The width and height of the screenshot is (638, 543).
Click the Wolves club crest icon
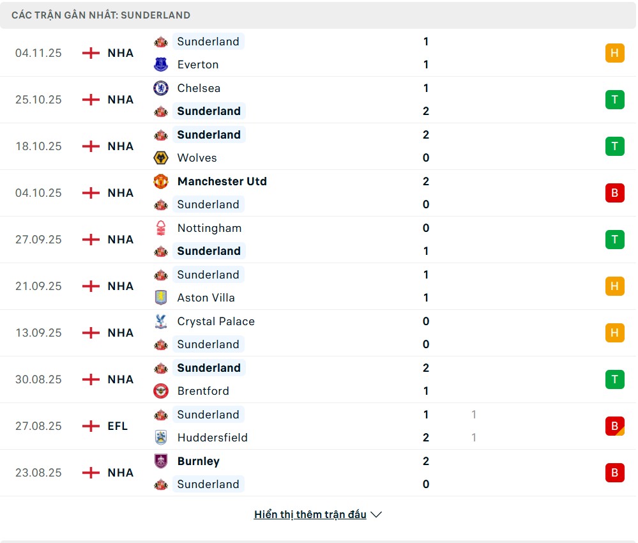[x=161, y=158]
